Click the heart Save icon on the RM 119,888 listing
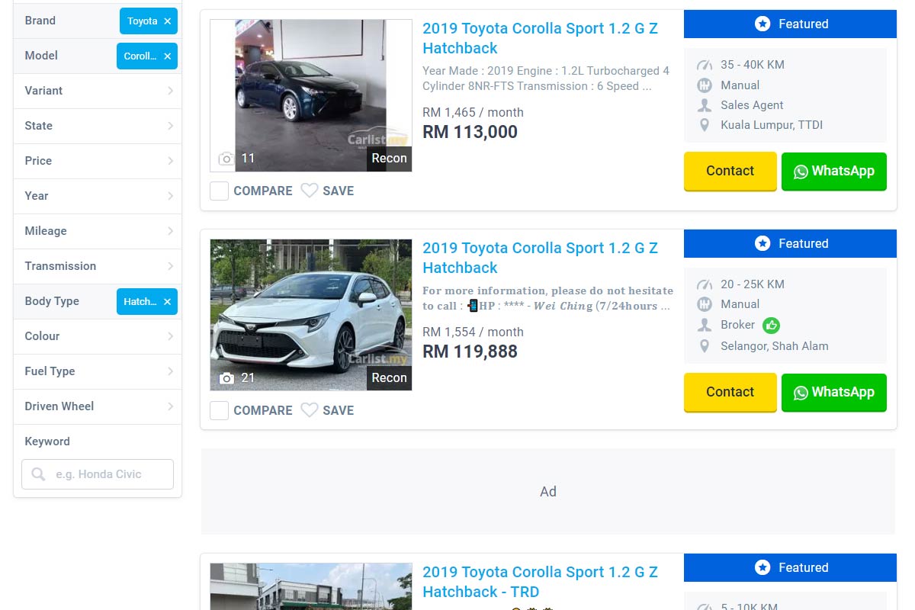The image size is (915, 610). coord(309,410)
